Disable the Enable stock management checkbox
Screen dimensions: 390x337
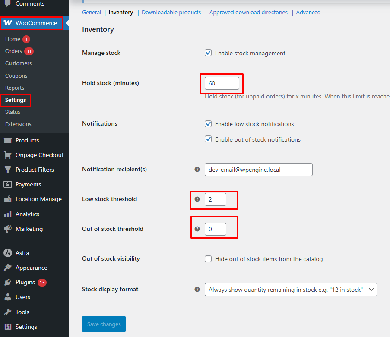coord(208,53)
